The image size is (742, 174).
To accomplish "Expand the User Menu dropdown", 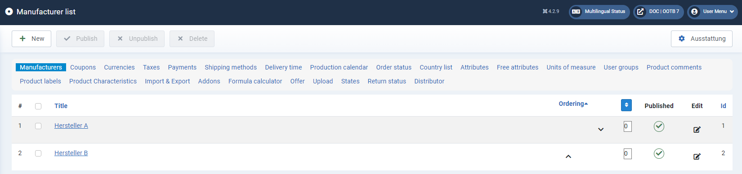I will click(x=713, y=12).
